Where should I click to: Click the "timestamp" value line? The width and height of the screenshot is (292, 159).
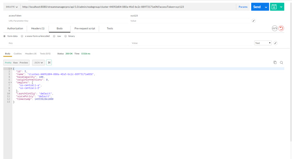(x=35, y=99)
